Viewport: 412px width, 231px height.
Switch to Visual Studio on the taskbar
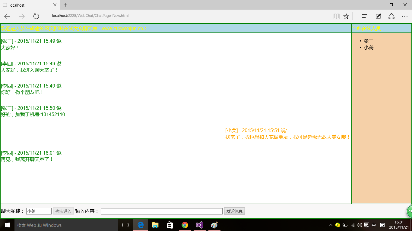coord(200,225)
